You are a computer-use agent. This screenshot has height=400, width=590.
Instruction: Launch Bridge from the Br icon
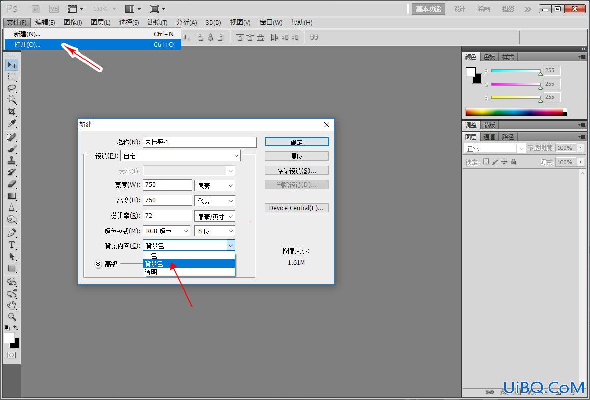click(36, 9)
